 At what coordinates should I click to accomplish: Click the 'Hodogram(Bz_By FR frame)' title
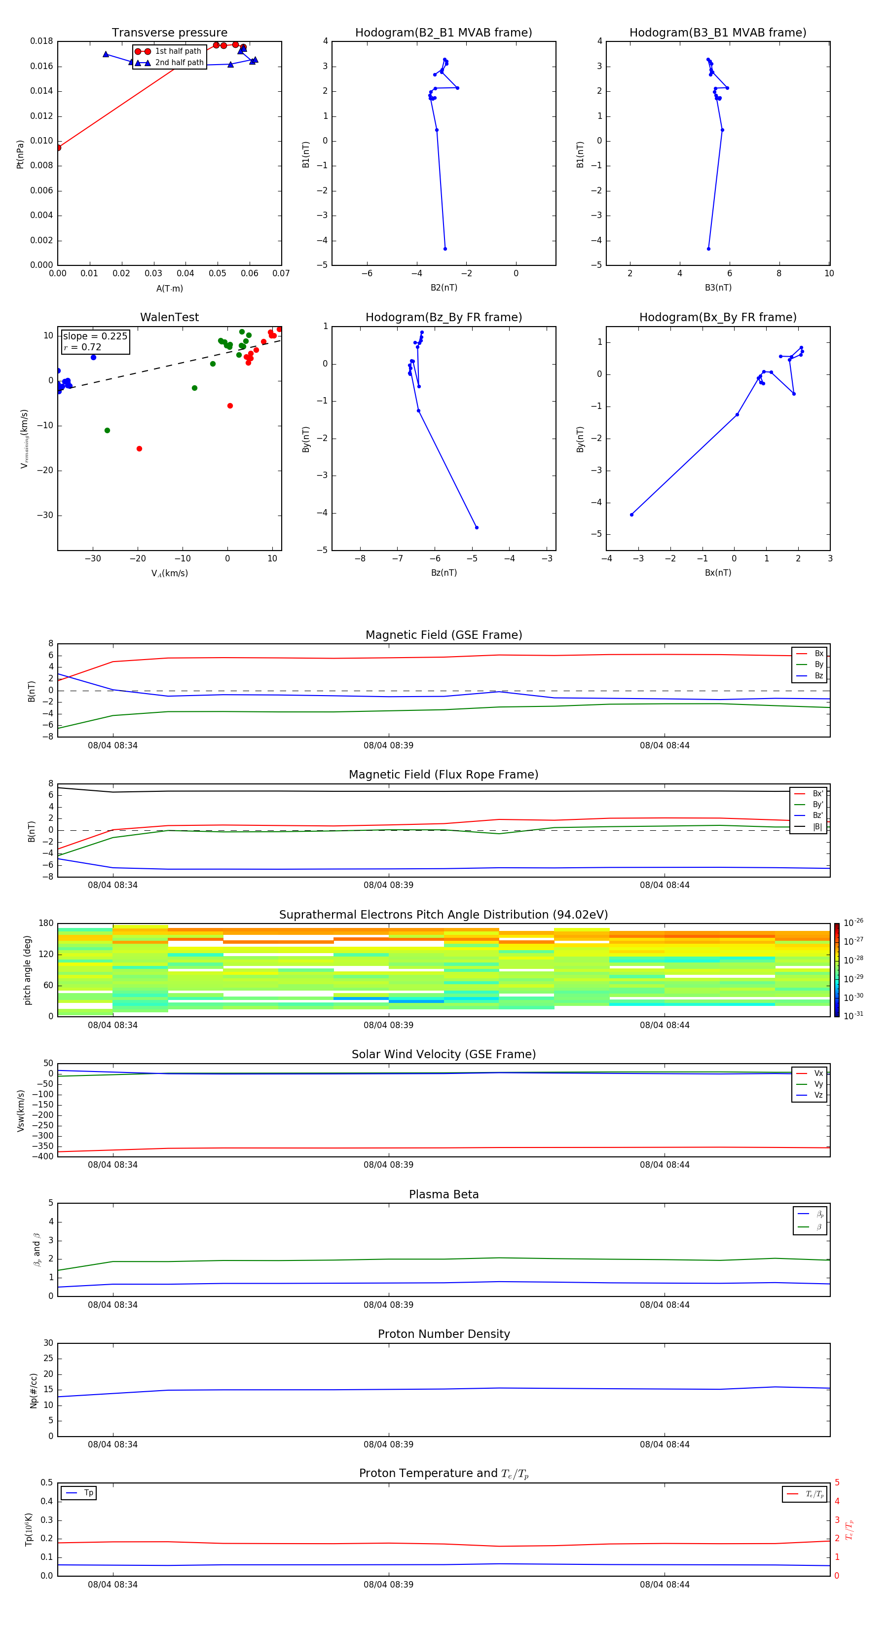tap(444, 317)
